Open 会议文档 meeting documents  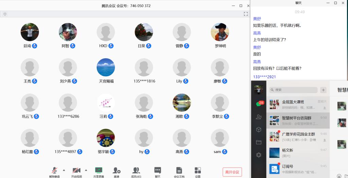point(179,170)
